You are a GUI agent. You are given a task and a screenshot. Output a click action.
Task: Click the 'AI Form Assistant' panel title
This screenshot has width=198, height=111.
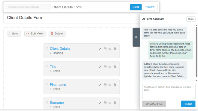point(153,19)
